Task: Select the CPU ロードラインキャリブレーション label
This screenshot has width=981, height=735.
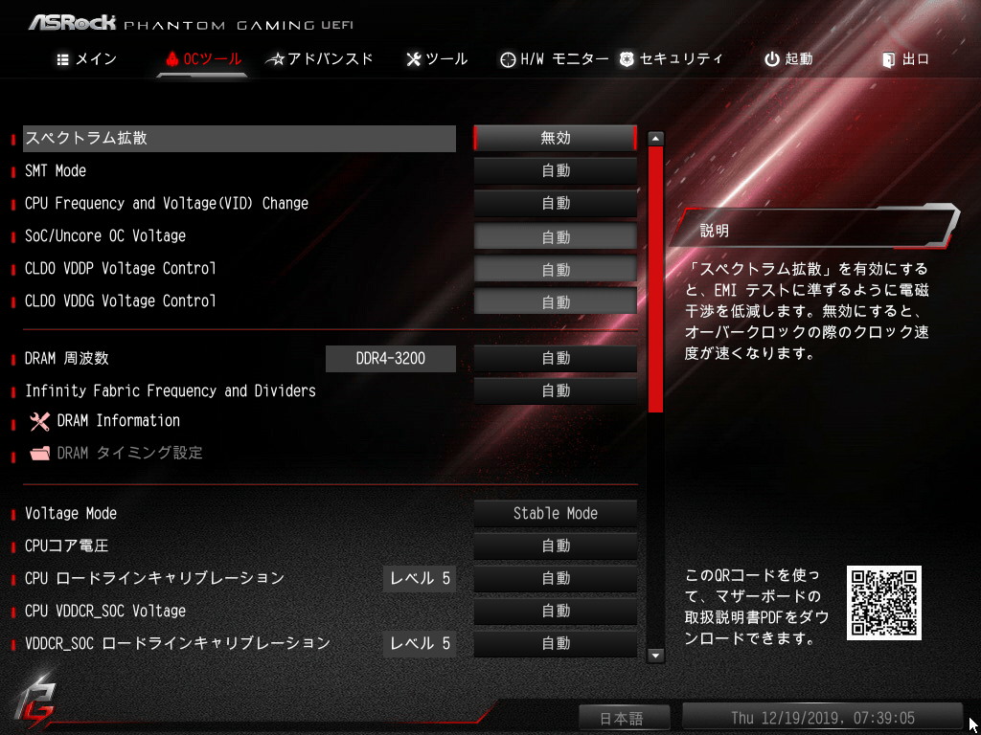Action: click(154, 579)
